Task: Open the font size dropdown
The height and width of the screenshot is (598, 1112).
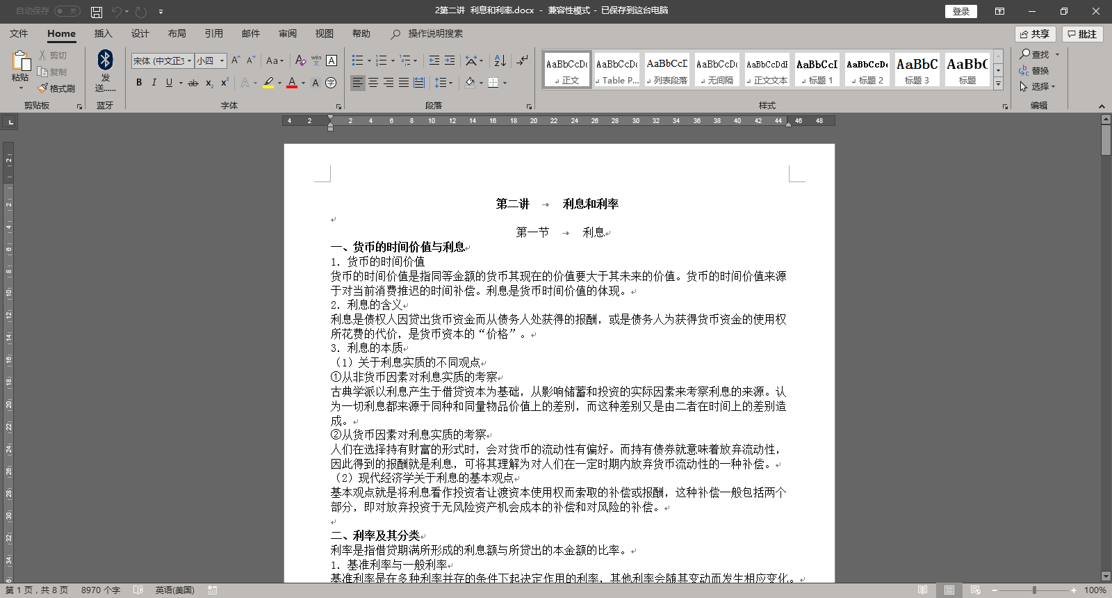Action: point(222,61)
